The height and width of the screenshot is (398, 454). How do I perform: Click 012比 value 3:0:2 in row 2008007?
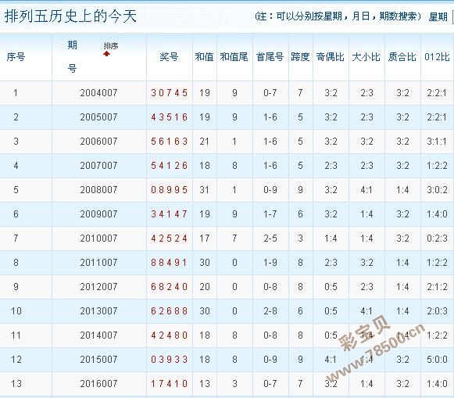[438, 190]
